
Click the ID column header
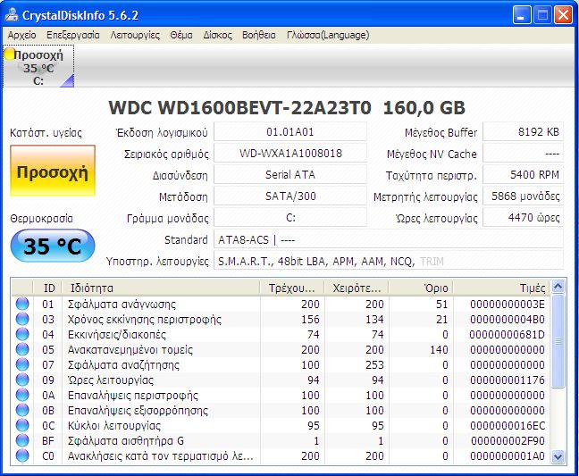click(x=47, y=288)
